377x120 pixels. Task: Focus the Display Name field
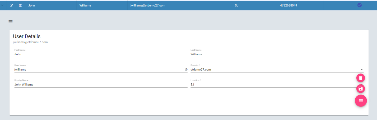(x=101, y=84)
